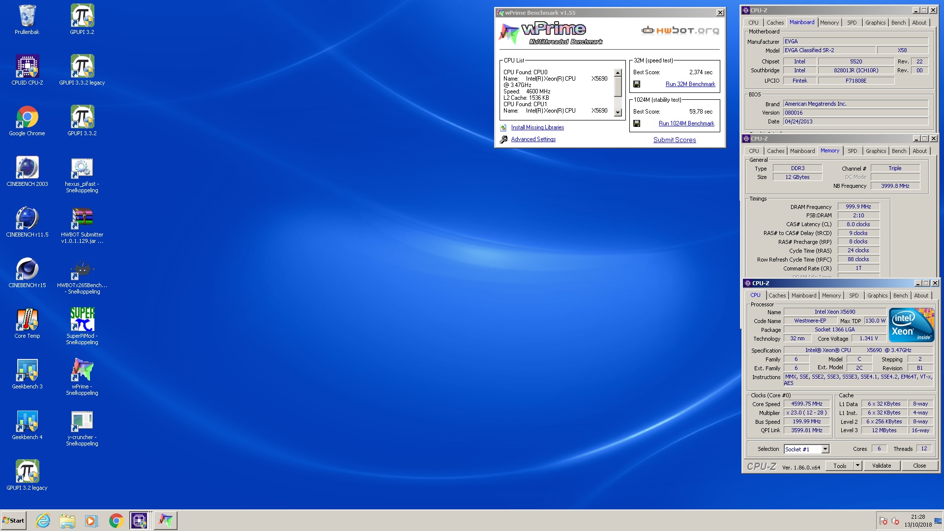This screenshot has width=944, height=531.
Task: Select Memory tab in top CPU-Z window
Action: [x=829, y=23]
